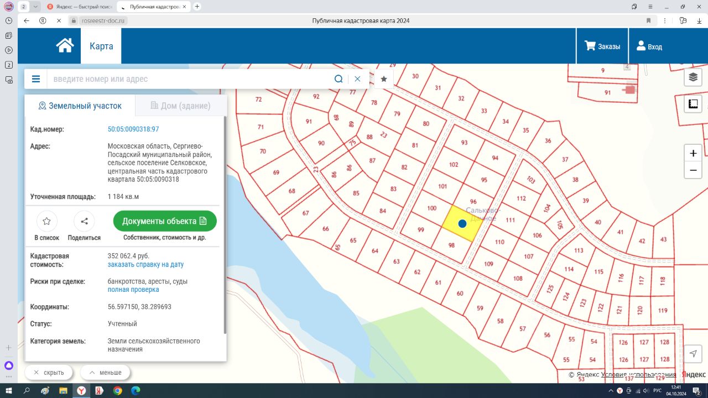Click the star favorites button near search
The height and width of the screenshot is (398, 708).
pos(384,79)
